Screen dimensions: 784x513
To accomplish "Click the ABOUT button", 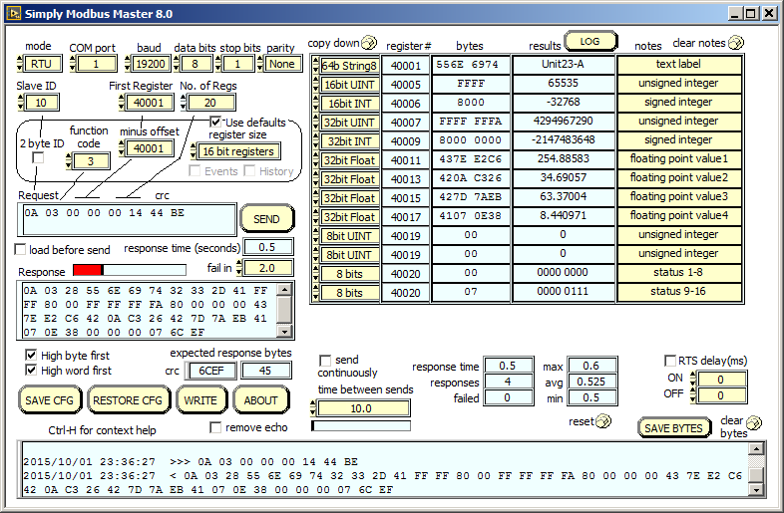I will [260, 400].
